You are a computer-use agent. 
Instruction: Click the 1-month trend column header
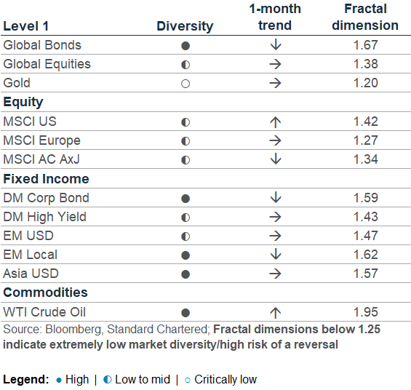coord(275,17)
